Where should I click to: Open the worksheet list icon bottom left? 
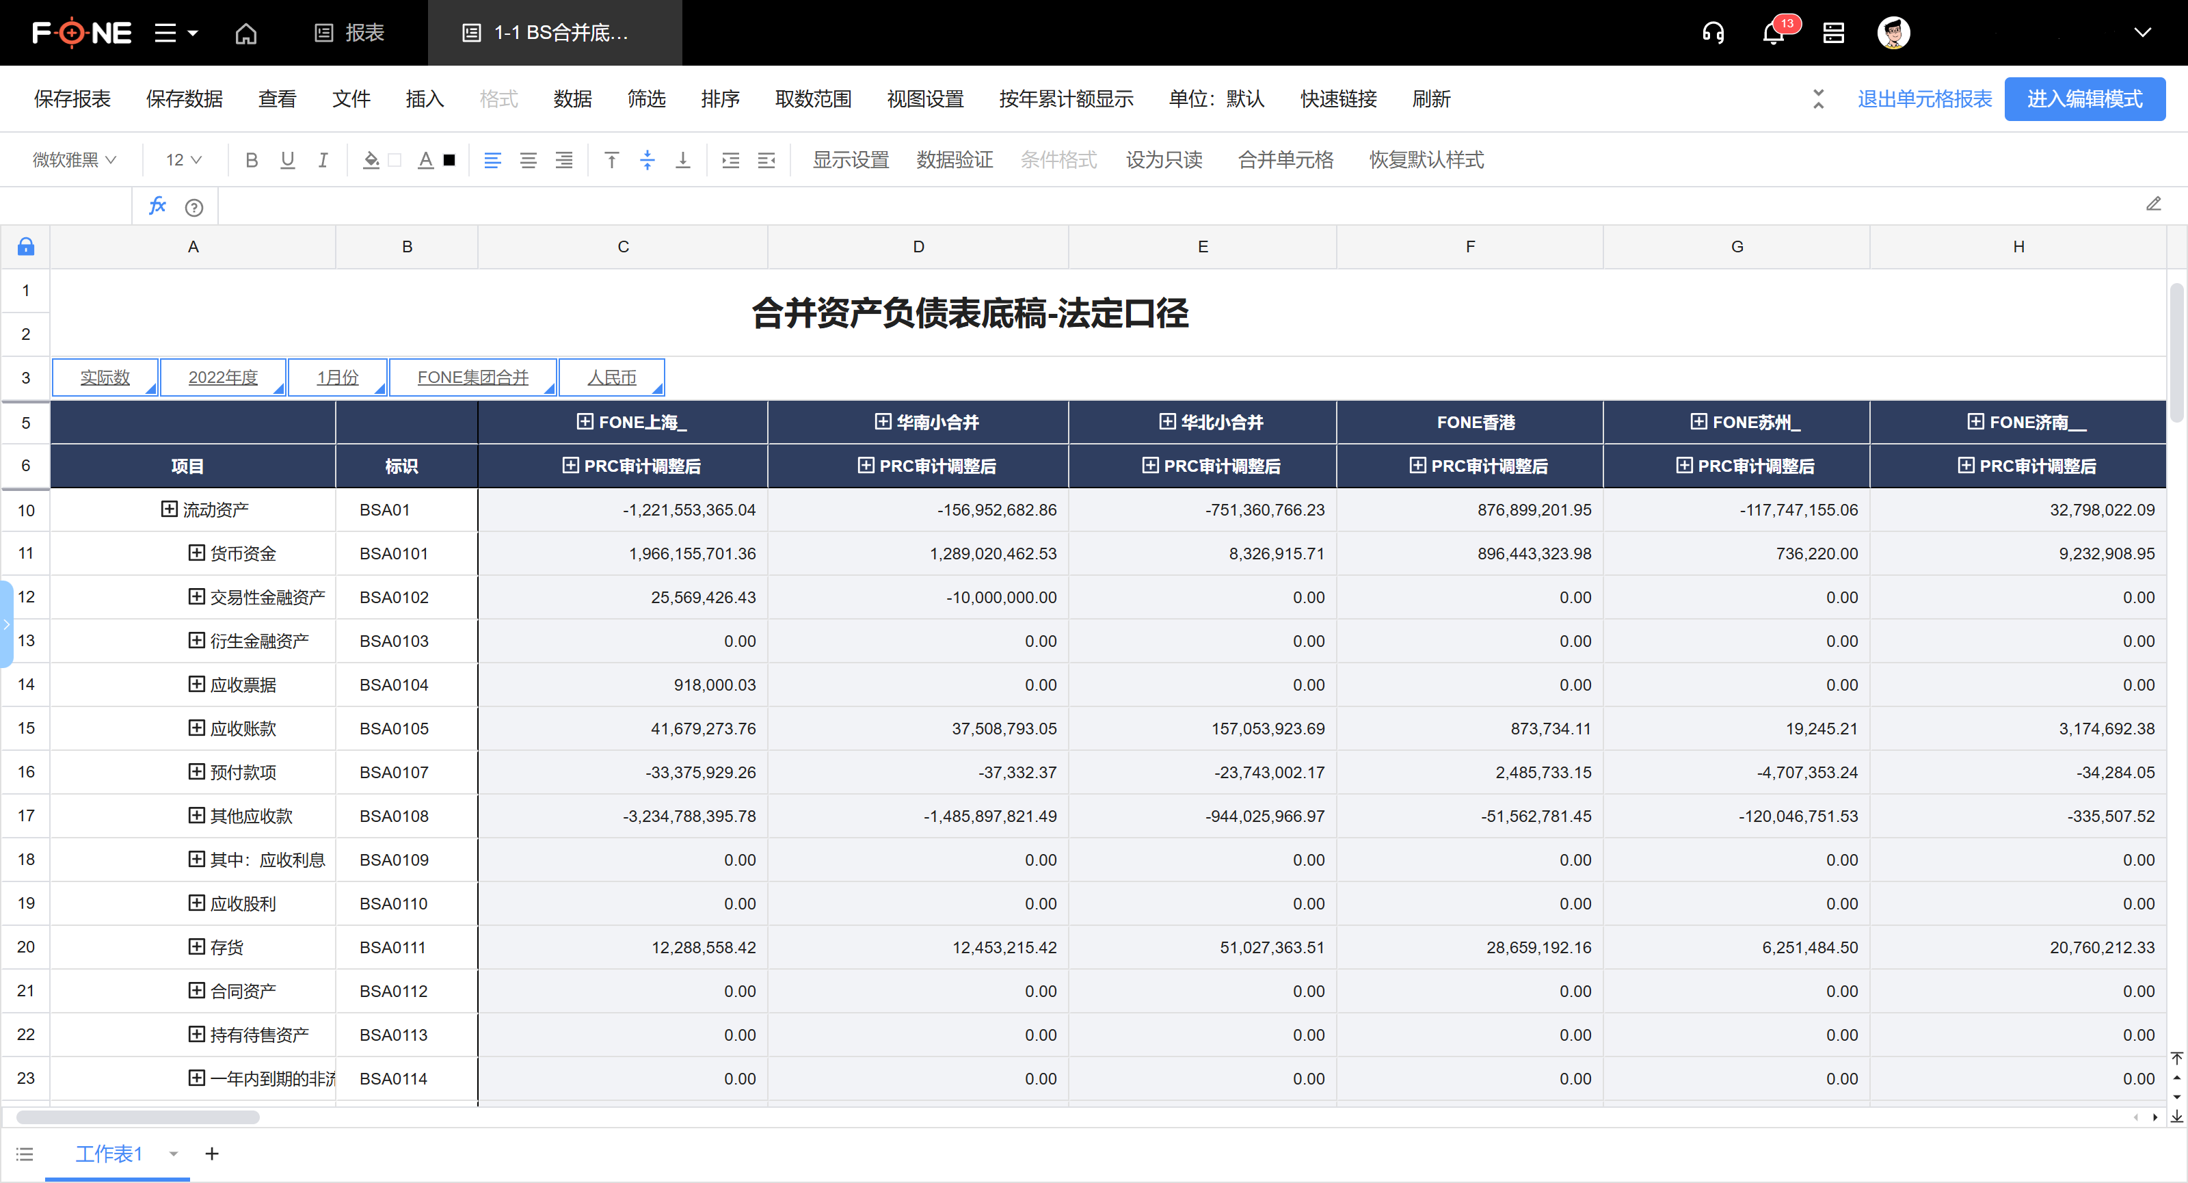pos(25,1154)
